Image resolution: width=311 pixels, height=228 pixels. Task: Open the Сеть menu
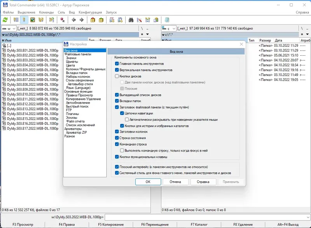tap(61, 12)
